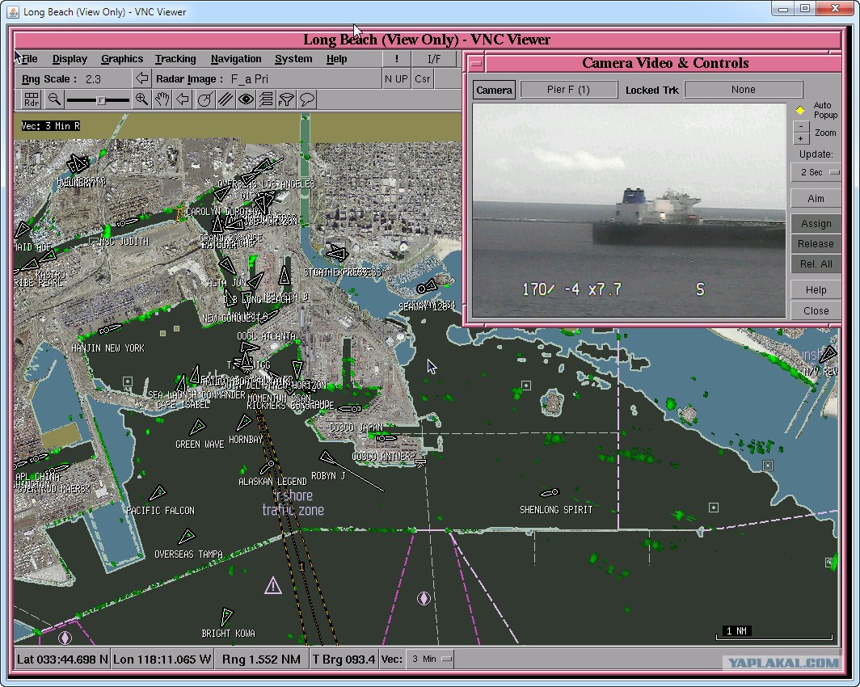Open the Rdr radar selection tool

(32, 99)
